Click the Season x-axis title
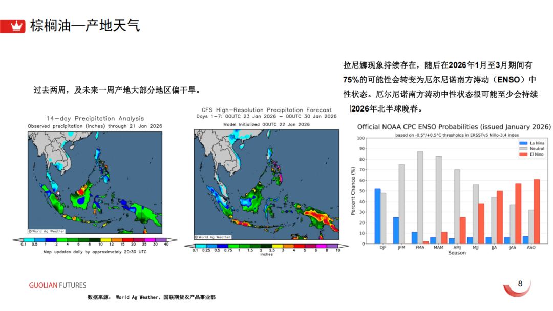 point(457,253)
